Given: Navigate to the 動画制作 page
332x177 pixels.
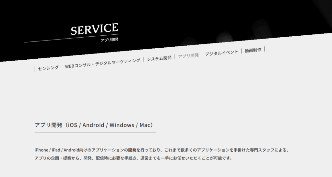Looking at the screenshot, I should [x=253, y=50].
